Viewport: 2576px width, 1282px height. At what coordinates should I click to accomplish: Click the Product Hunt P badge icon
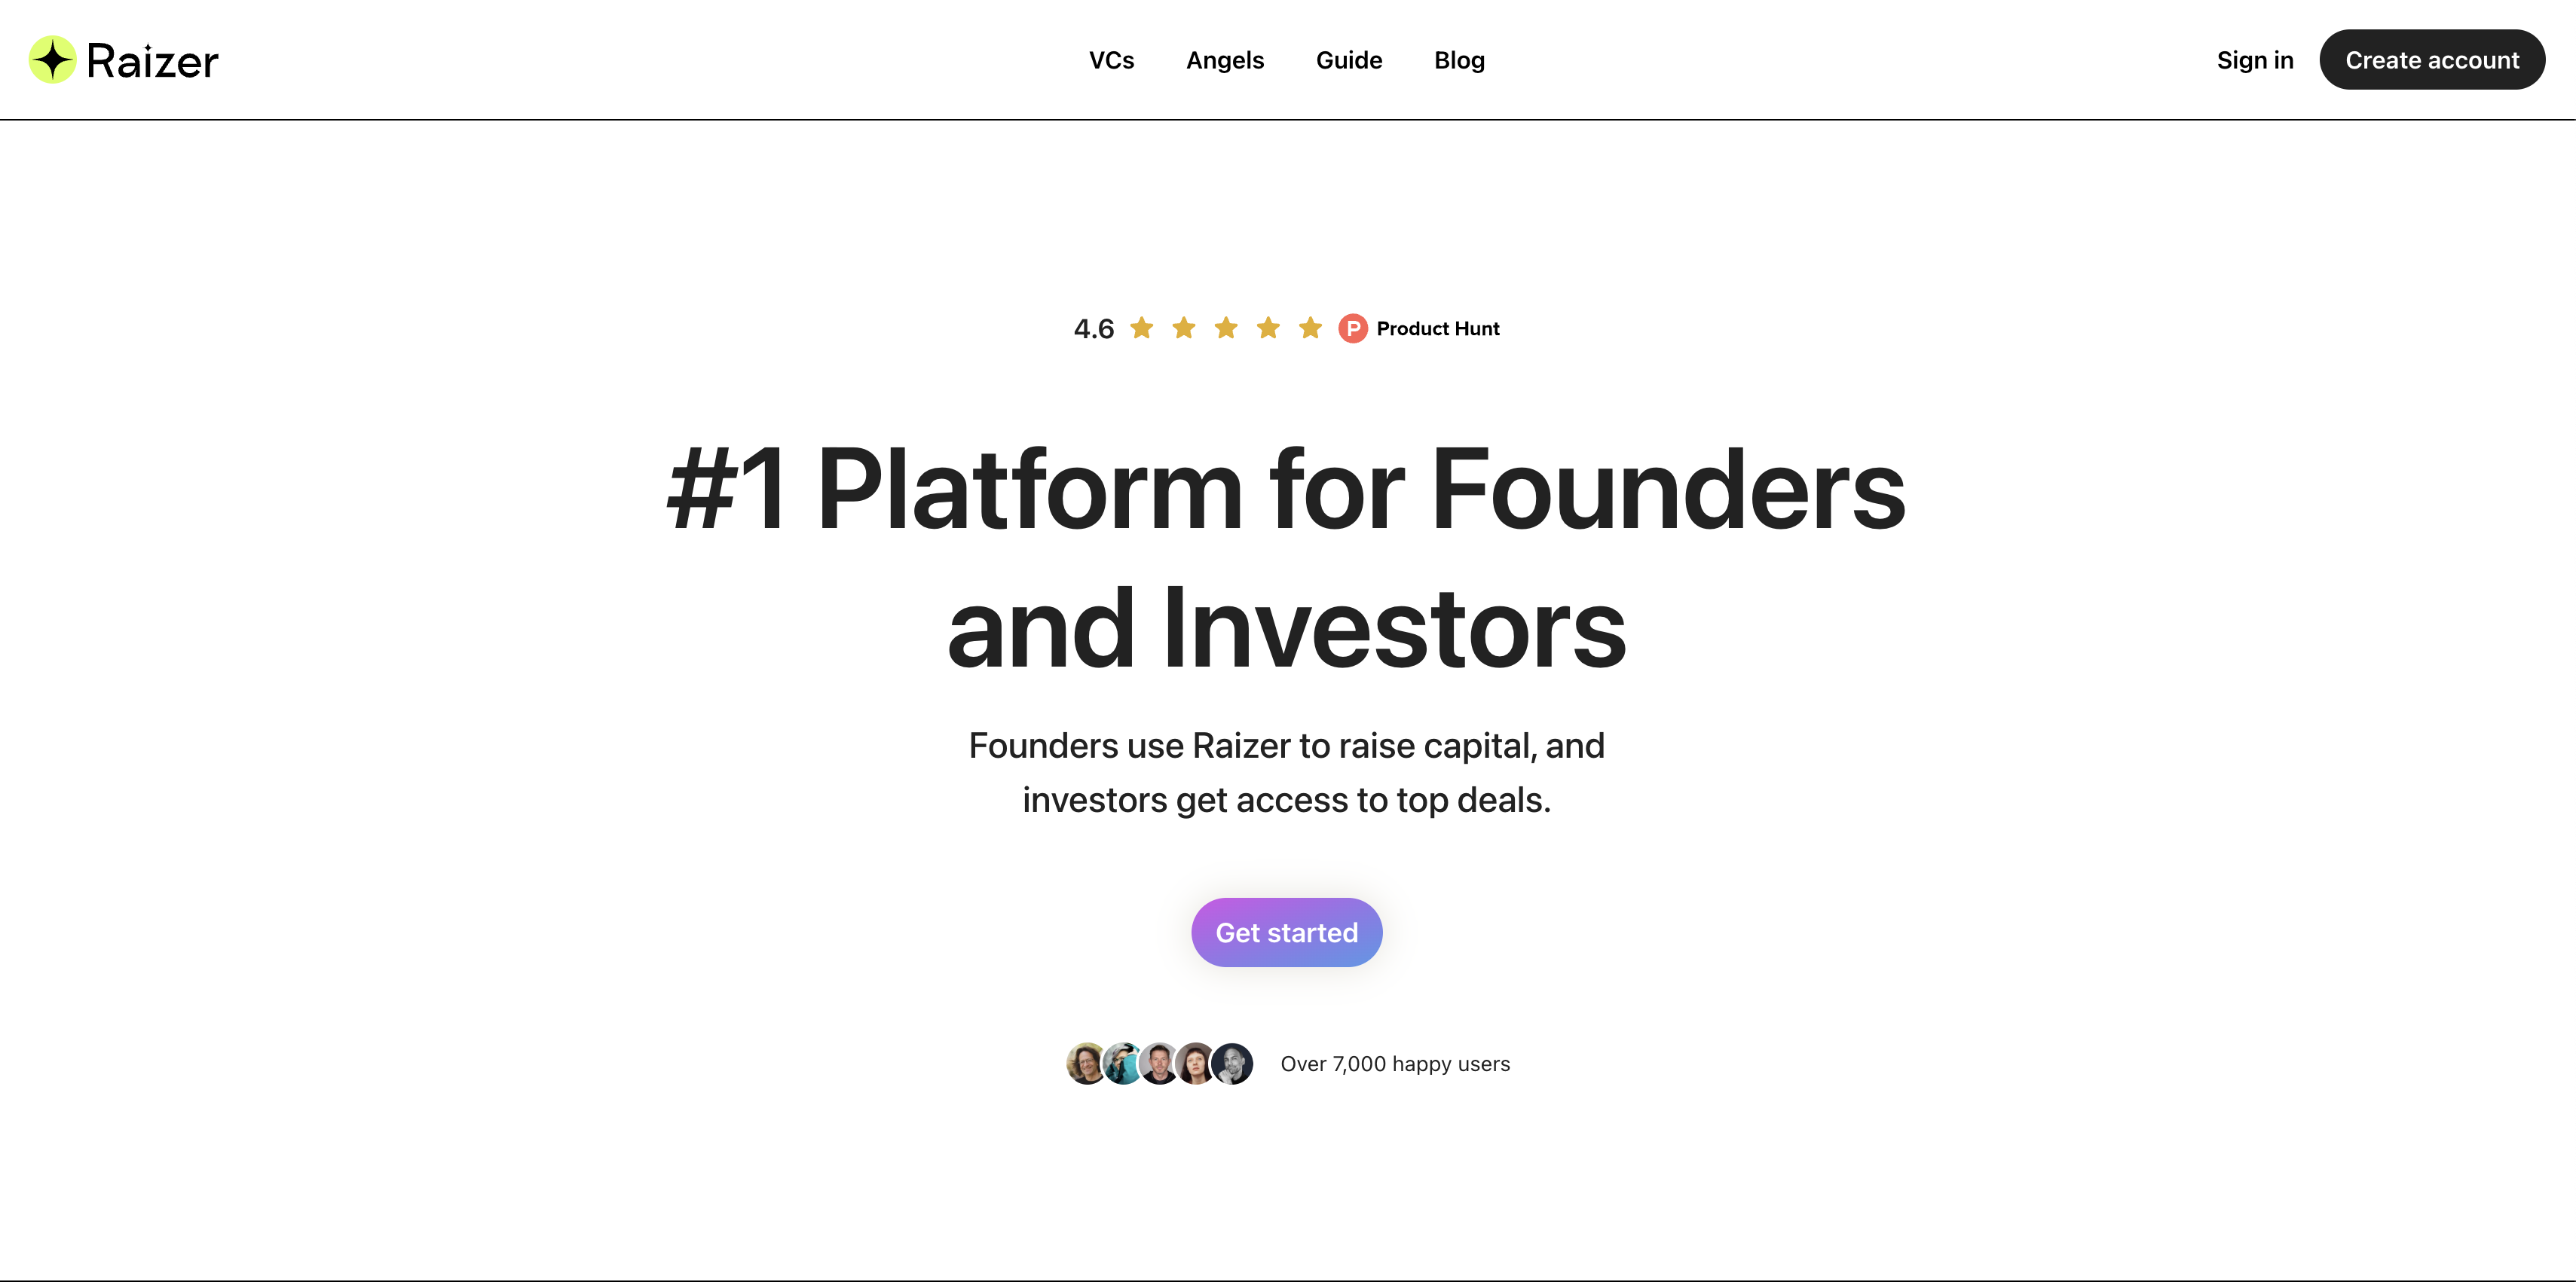(x=1352, y=328)
